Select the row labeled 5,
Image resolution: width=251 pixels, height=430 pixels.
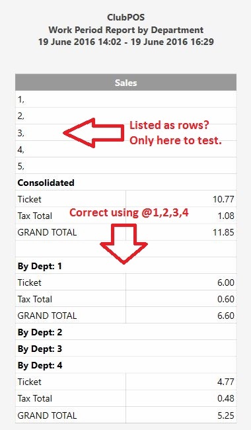(126, 165)
